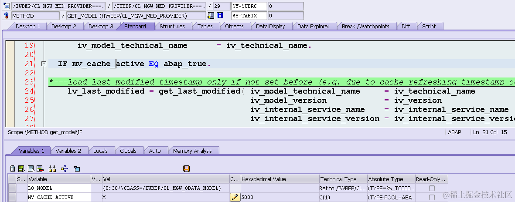Toggle Read-Only checkbox for LO_MODEL row
Screen dimensions: 515x202
(x=432, y=188)
